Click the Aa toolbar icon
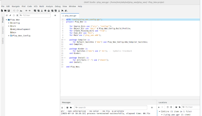The height and width of the screenshot is (116, 202). click(21, 11)
